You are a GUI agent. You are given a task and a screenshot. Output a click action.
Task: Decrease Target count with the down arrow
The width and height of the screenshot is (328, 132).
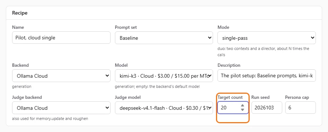coord(242,110)
